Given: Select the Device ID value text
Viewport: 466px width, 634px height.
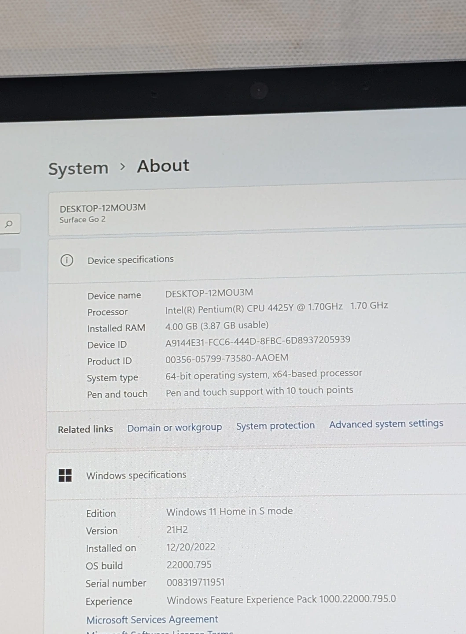Looking at the screenshot, I should tap(258, 341).
